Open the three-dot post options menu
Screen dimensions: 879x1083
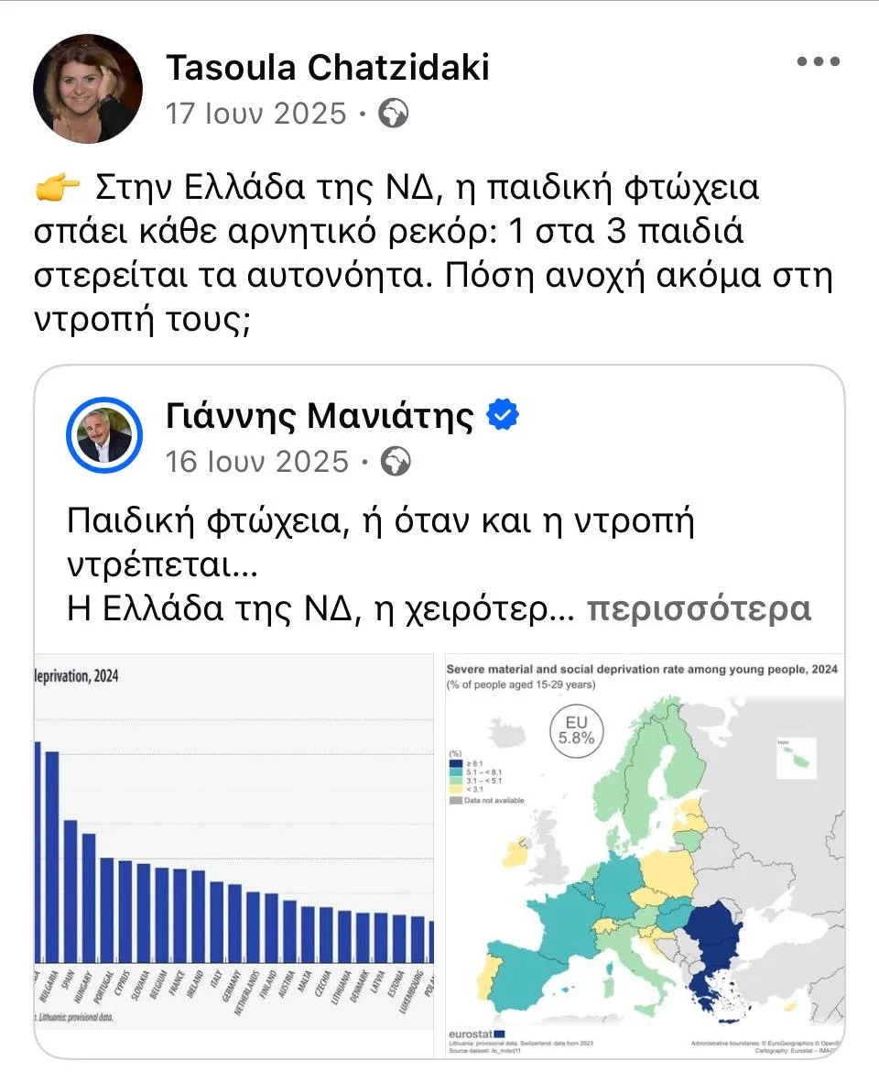818,62
